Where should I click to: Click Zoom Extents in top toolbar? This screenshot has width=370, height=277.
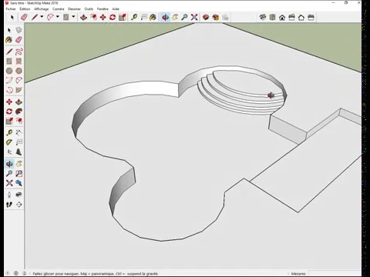tap(194, 18)
